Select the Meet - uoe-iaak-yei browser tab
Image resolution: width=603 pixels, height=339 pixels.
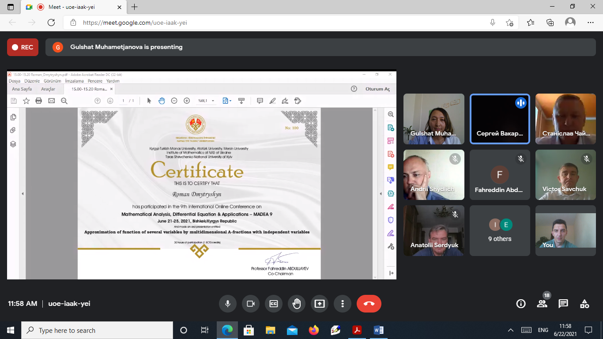pyautogui.click(x=75, y=7)
